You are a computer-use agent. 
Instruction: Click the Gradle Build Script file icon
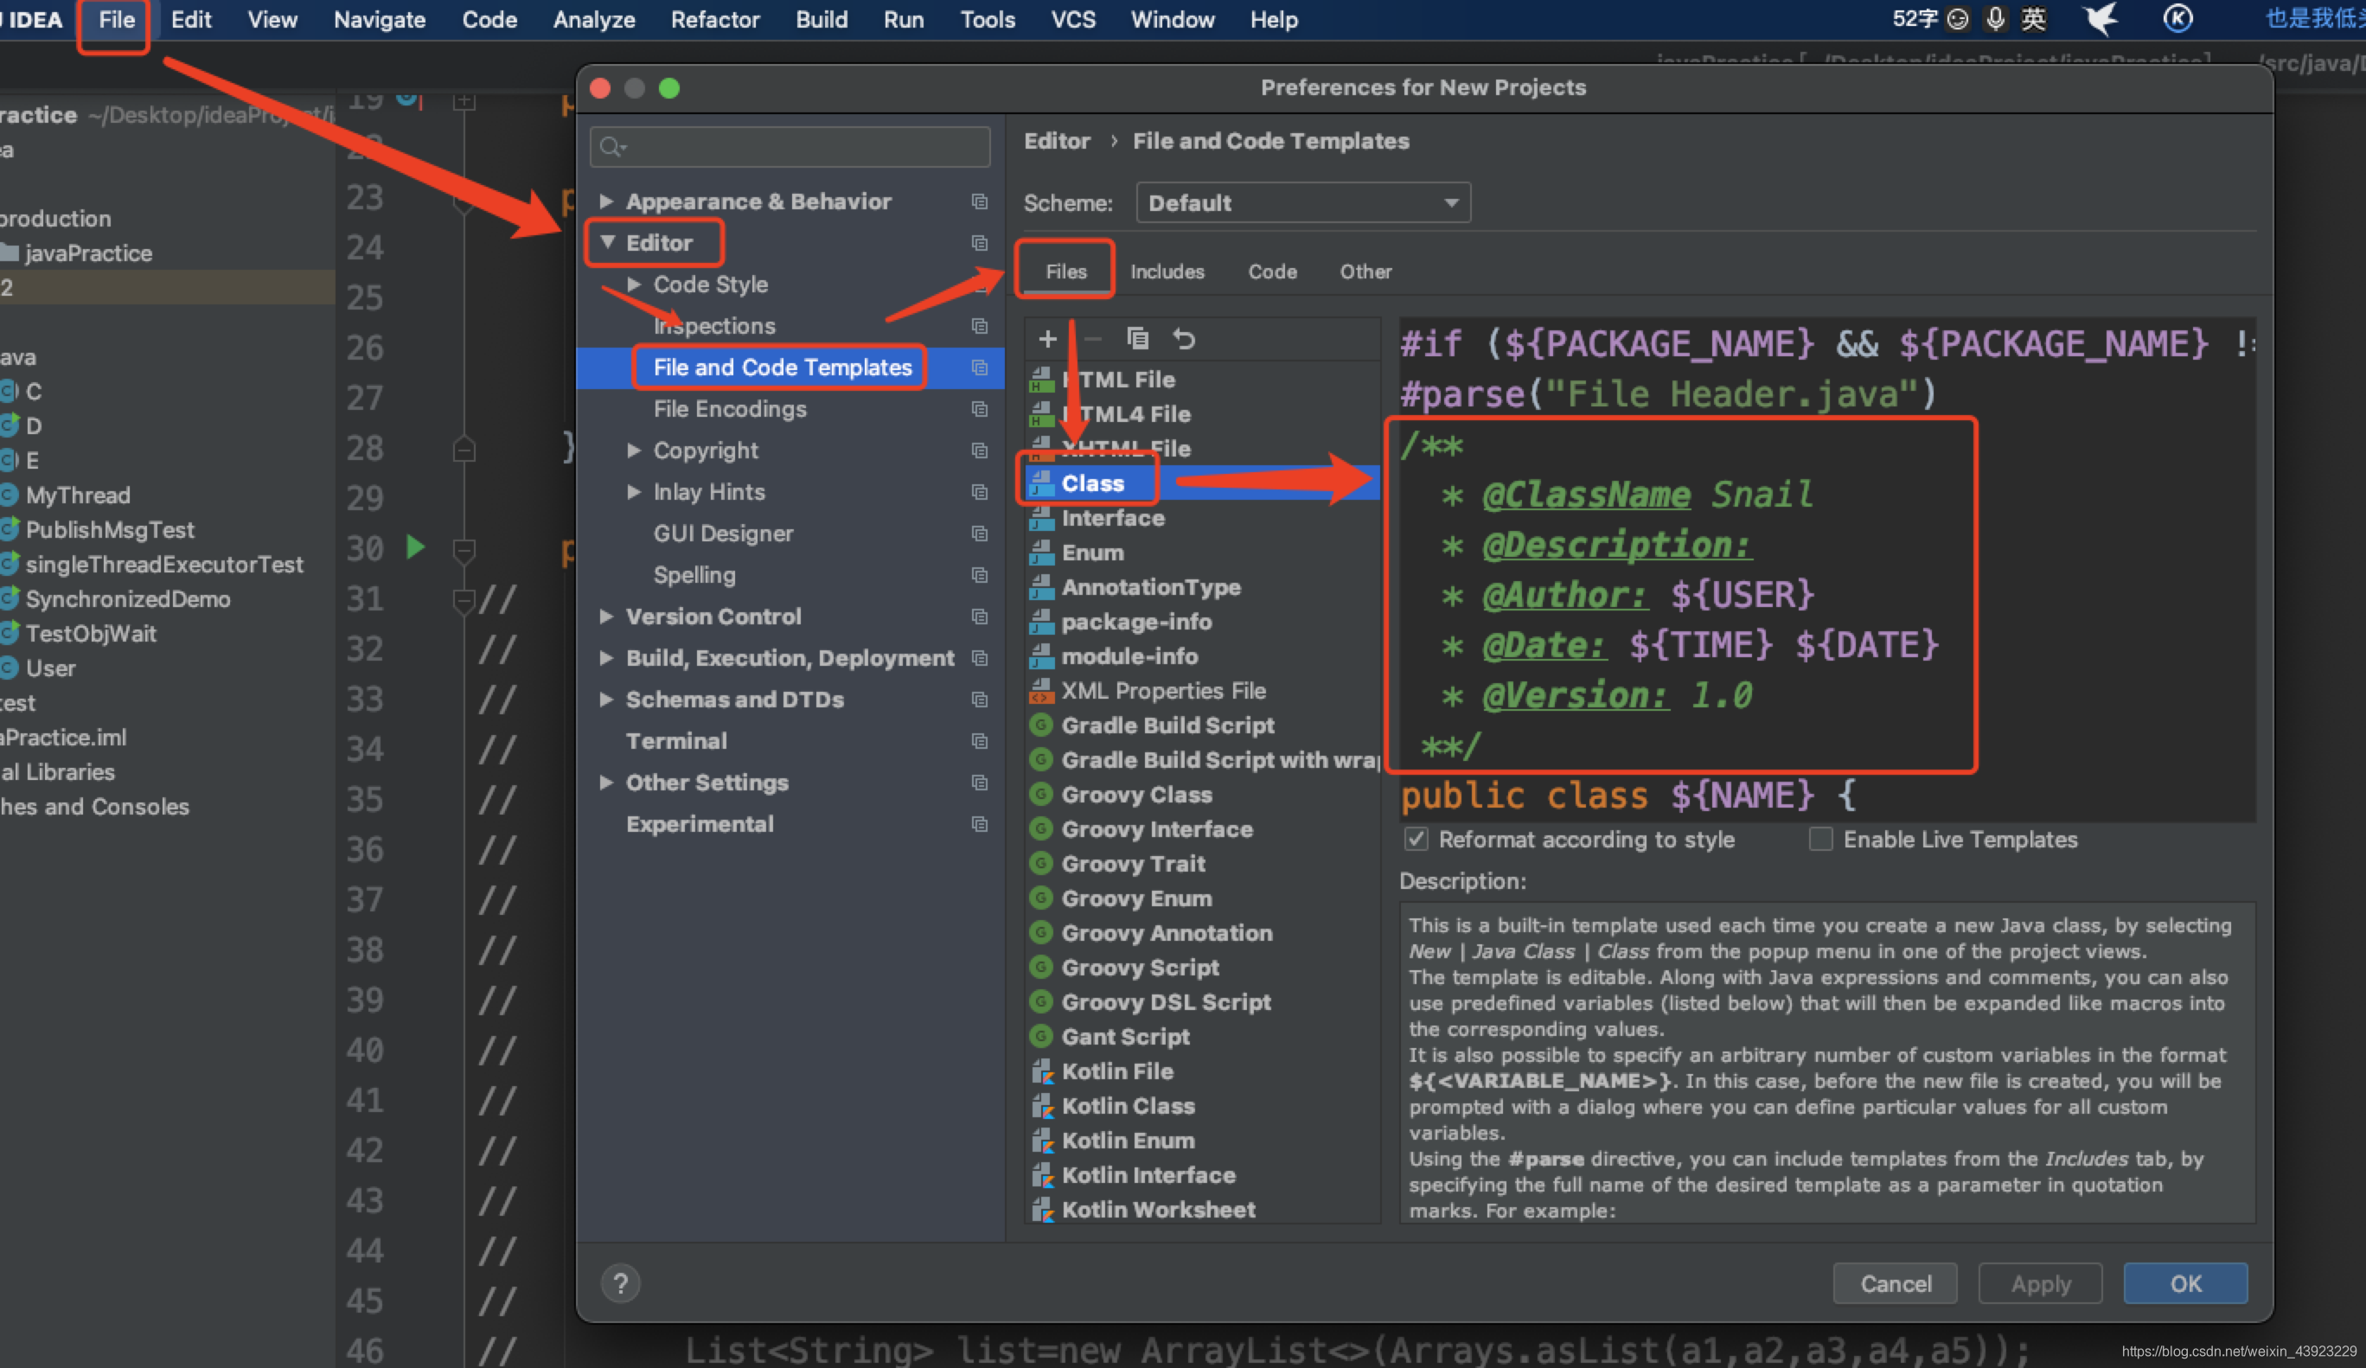(x=1040, y=725)
